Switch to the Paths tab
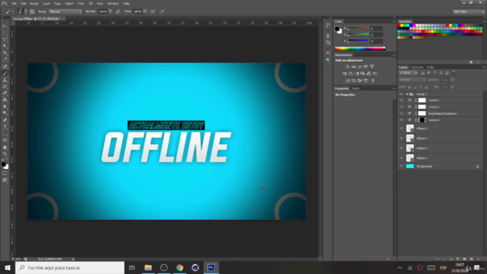 tap(431, 67)
